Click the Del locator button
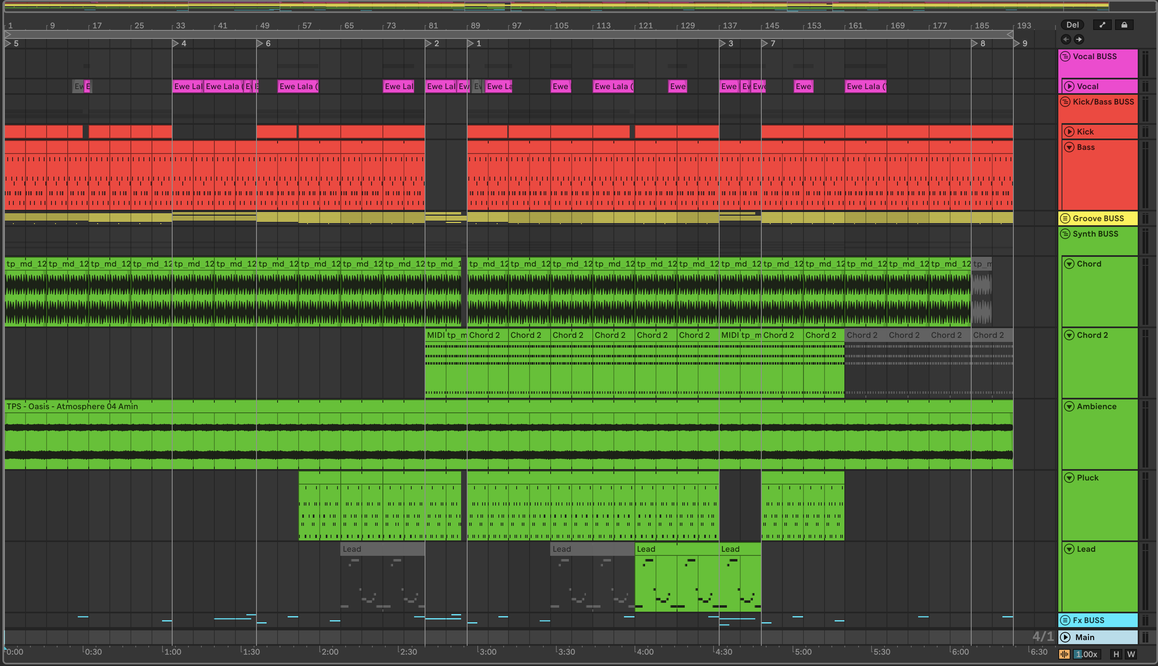This screenshot has width=1158, height=666. click(x=1072, y=25)
